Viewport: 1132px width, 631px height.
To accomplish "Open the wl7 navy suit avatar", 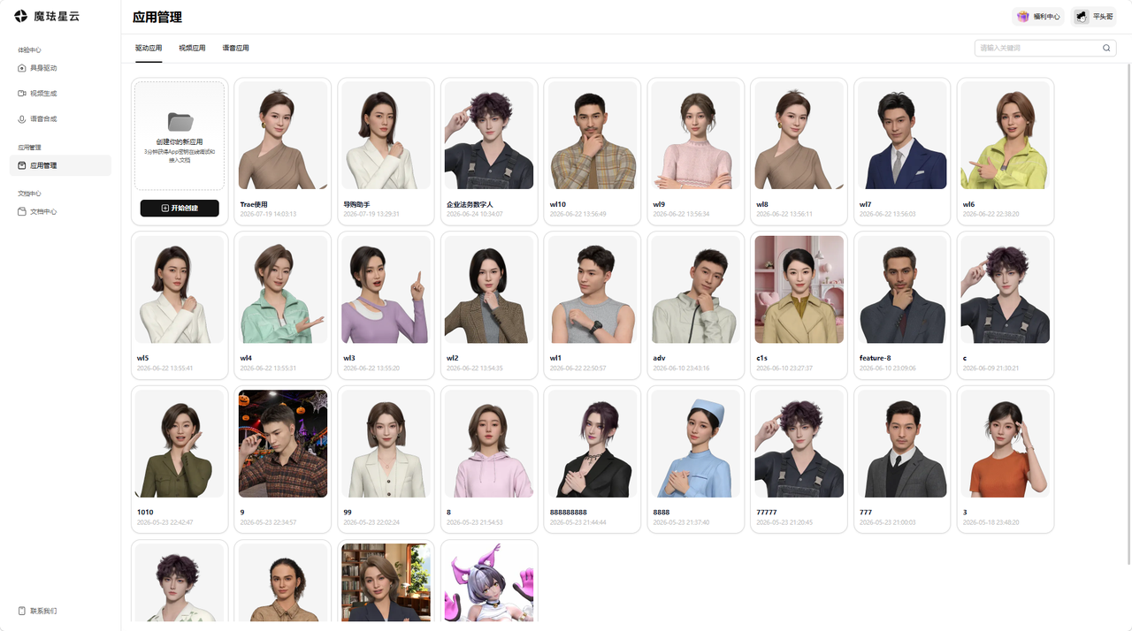I will 902,135.
